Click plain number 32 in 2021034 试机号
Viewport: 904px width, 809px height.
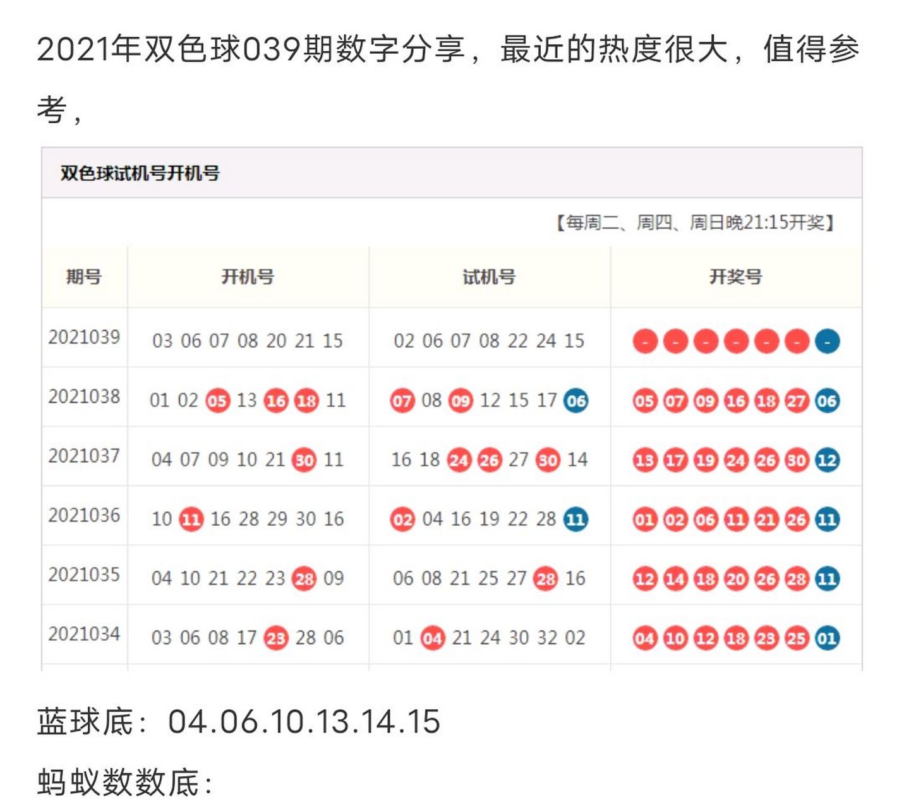tap(548, 638)
